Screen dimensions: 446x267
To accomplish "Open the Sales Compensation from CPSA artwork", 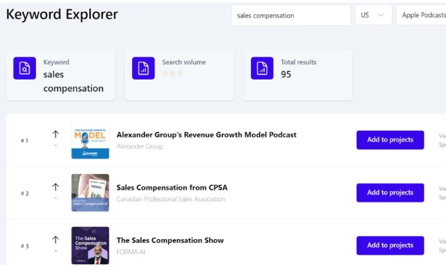I will [90, 193].
